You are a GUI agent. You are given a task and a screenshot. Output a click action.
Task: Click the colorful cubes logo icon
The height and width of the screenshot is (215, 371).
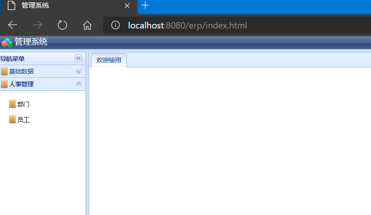[7, 42]
